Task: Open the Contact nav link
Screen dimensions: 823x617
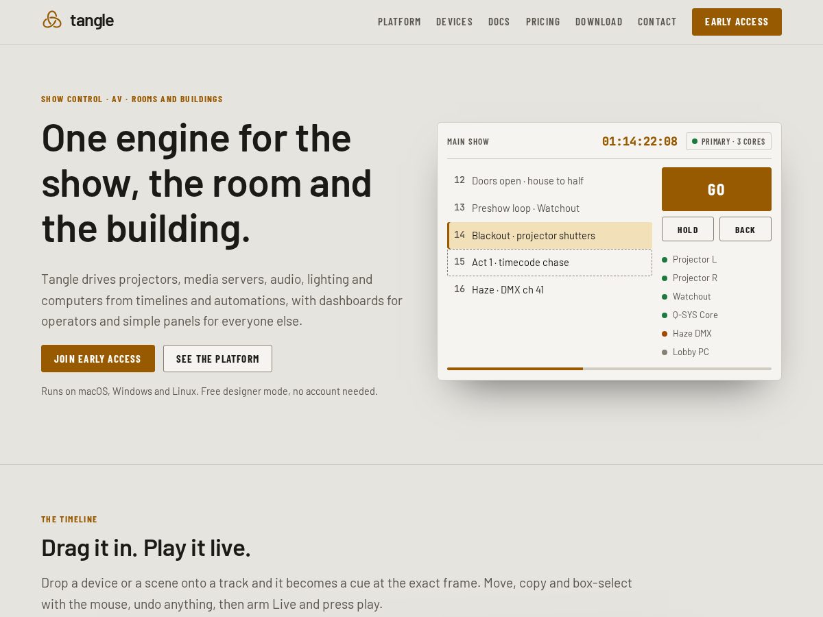Action: point(657,21)
